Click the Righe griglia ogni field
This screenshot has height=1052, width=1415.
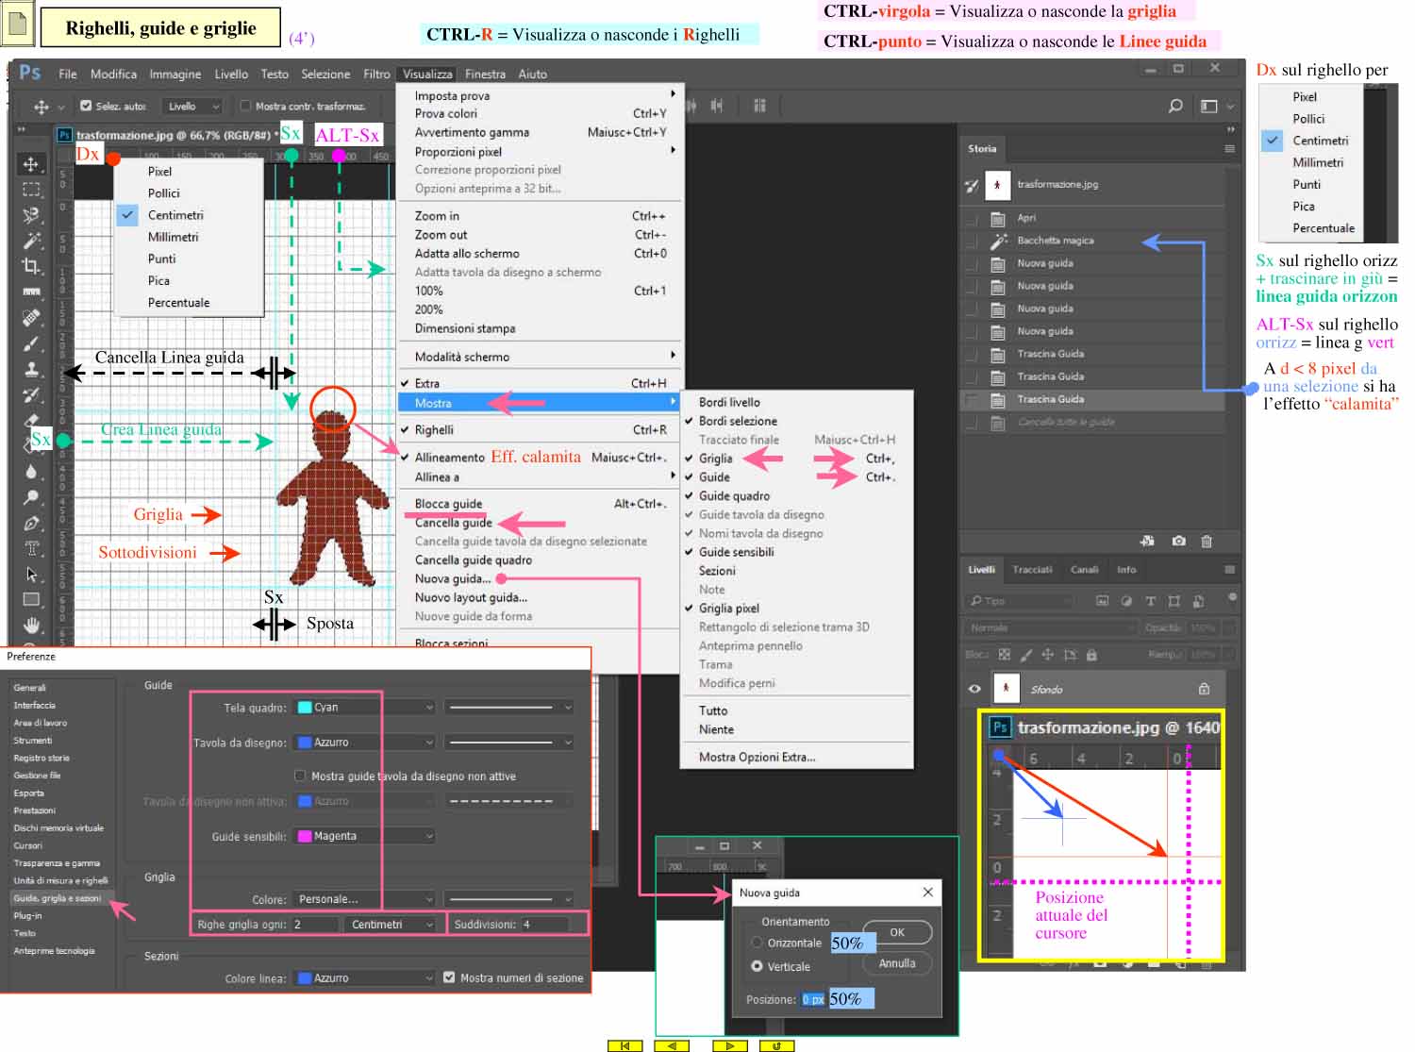(x=314, y=925)
